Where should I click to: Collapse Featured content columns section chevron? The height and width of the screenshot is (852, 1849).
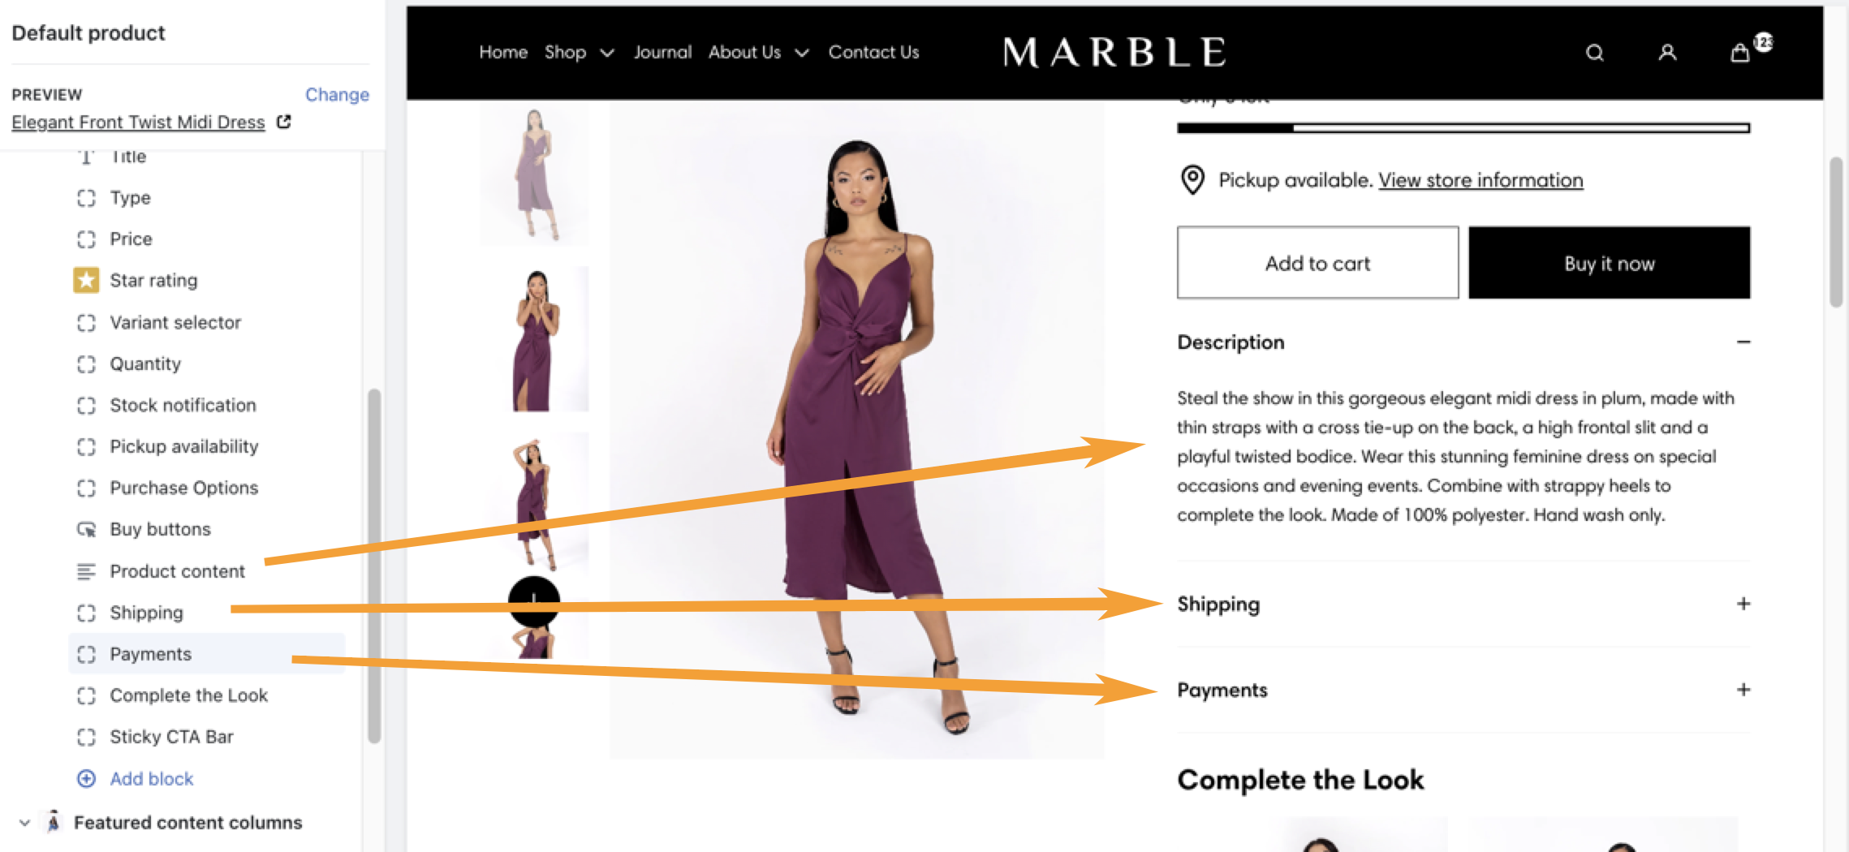pos(24,823)
